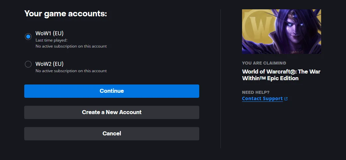Screen dimensions: 346x160
Task: Select the WoW2 (EU) radio button
Action: tap(28, 64)
